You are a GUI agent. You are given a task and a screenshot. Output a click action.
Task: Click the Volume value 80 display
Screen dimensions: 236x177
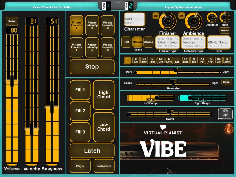tap(12, 30)
